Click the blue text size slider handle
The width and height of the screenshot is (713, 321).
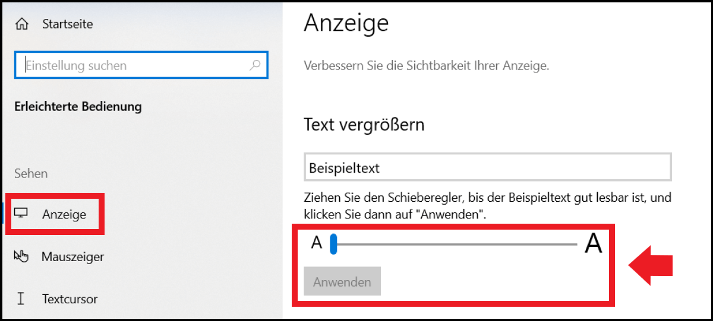click(333, 244)
